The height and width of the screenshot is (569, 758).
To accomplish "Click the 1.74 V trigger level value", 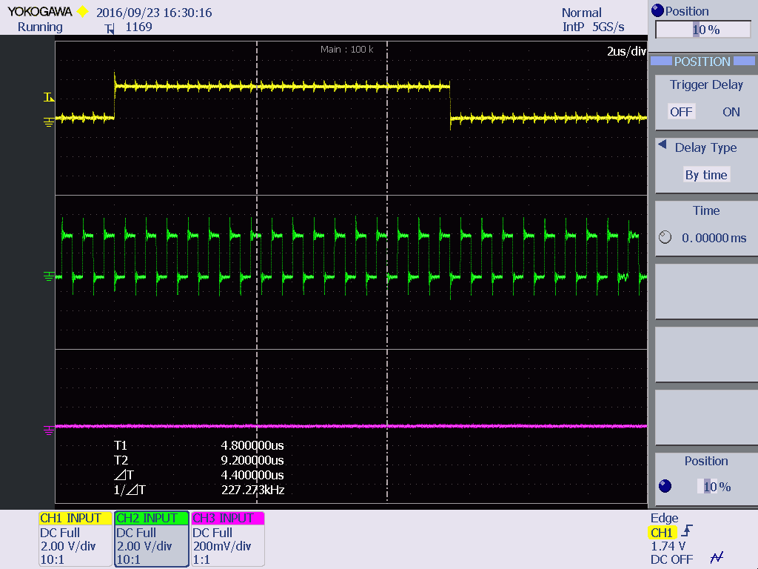I will (668, 546).
